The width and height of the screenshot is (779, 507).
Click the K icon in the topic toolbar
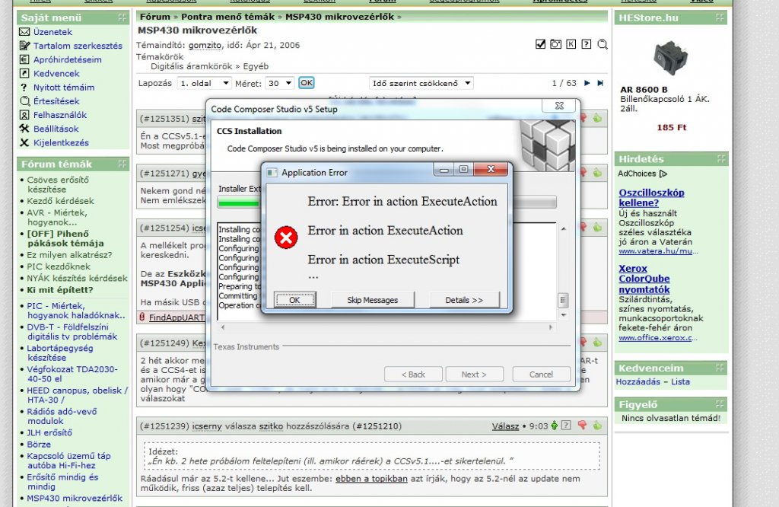pyautogui.click(x=571, y=44)
